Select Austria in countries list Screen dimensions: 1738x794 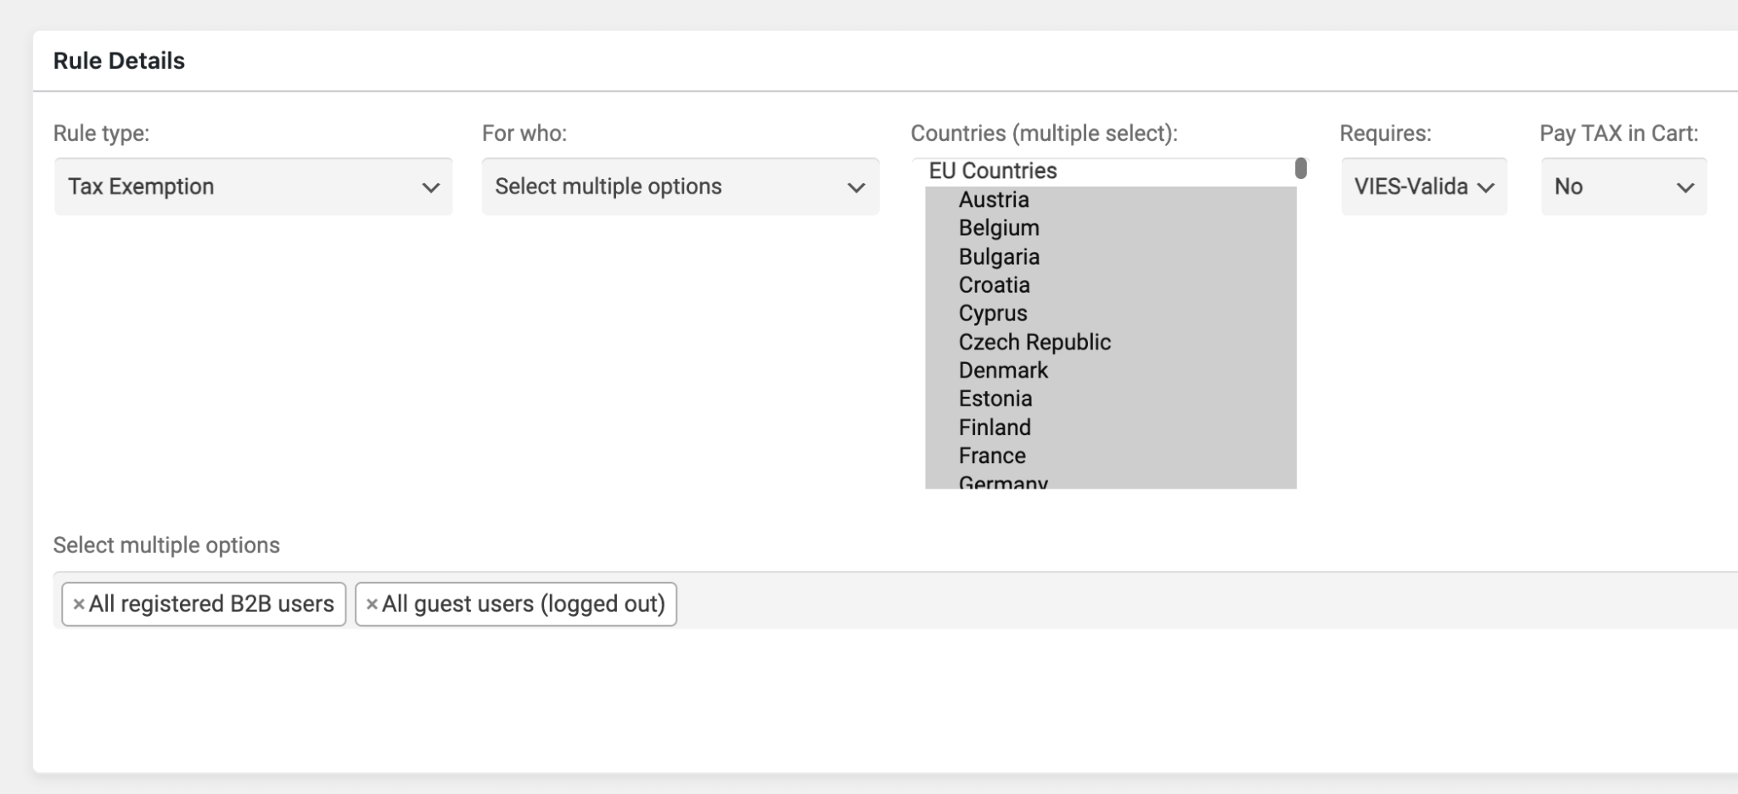(994, 200)
